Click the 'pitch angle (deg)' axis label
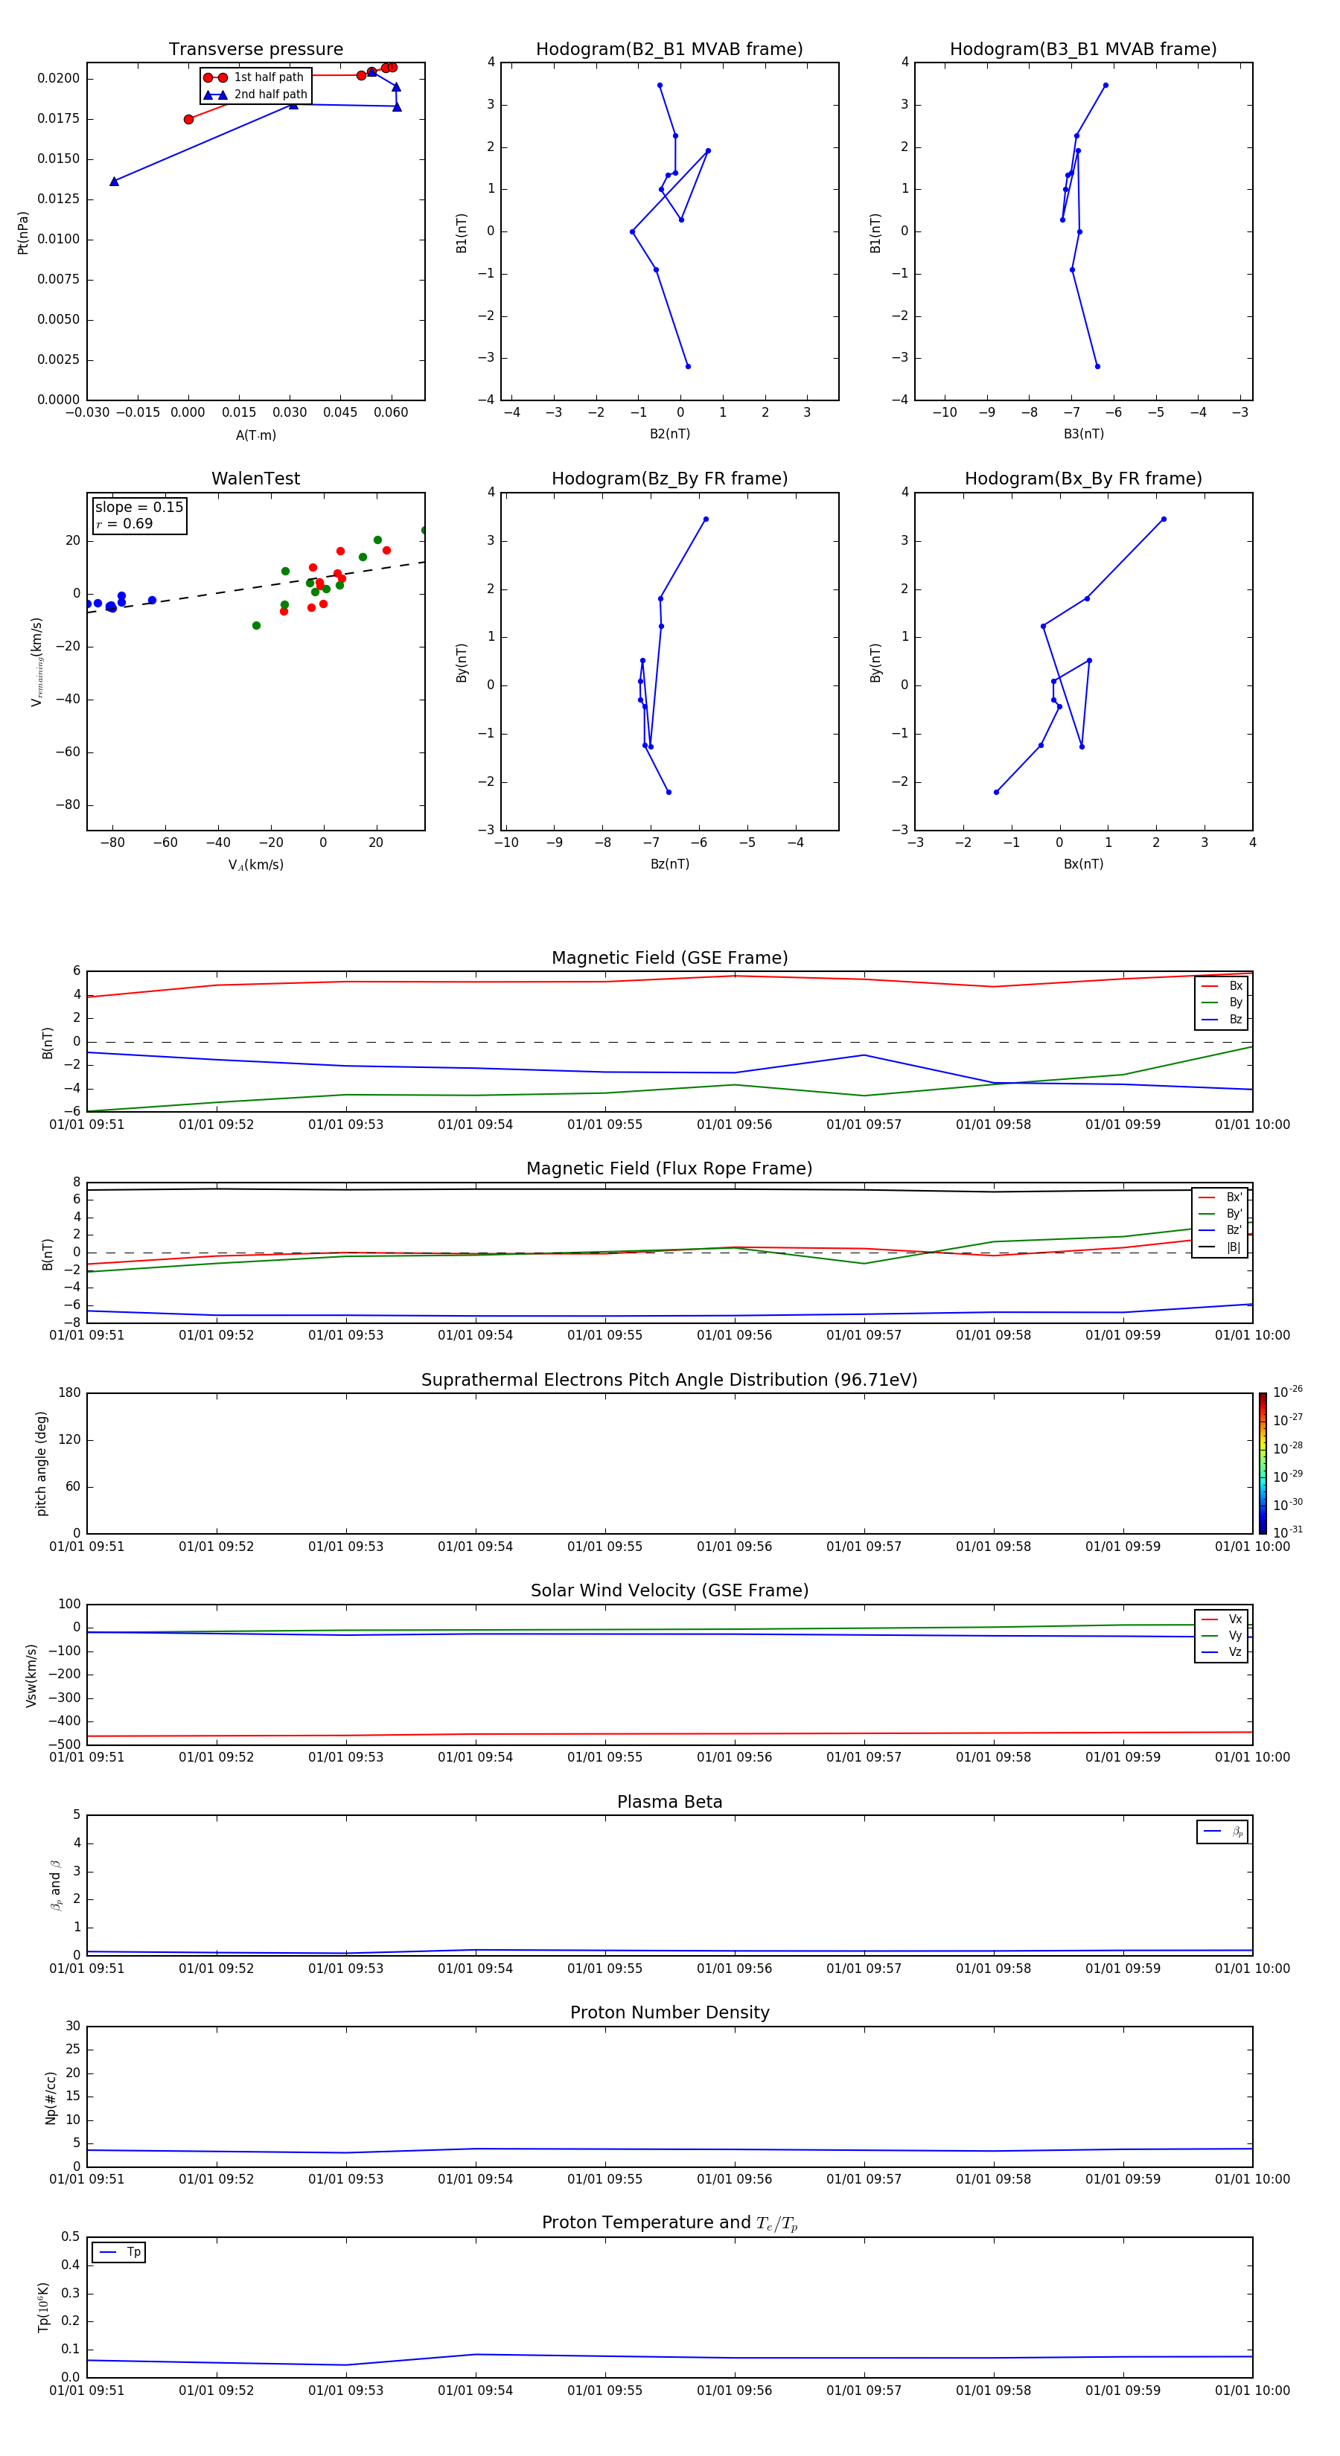 tap(41, 1463)
